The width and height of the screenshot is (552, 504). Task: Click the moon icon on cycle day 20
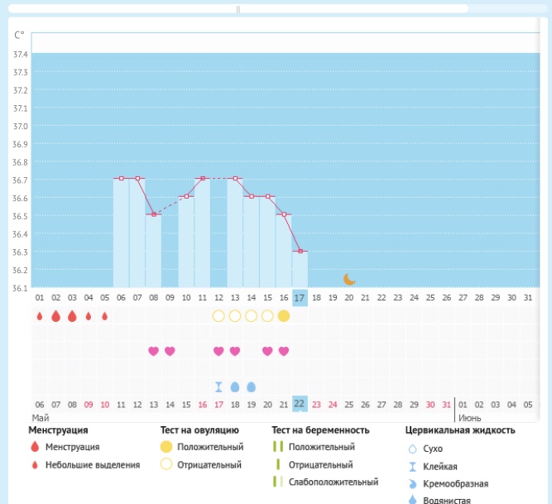click(x=349, y=279)
